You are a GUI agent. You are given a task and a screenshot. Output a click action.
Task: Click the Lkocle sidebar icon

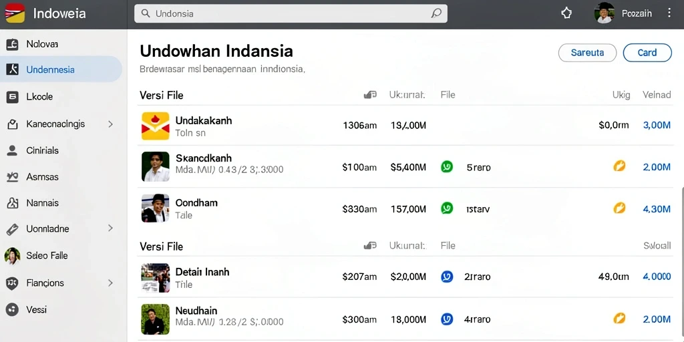click(x=12, y=97)
